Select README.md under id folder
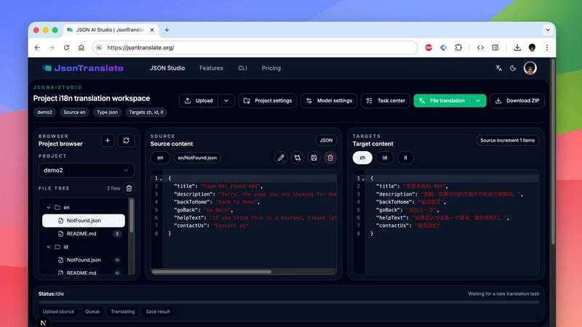 (84, 272)
